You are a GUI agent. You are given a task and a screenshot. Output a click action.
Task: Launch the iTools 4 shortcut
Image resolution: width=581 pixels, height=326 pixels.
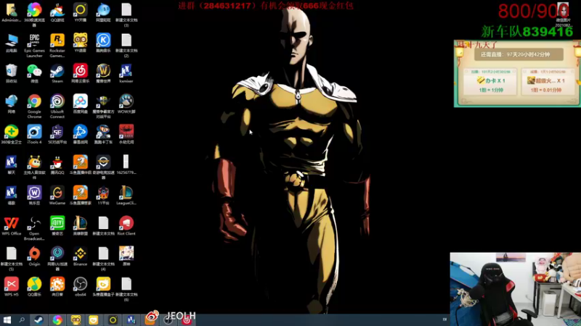34,134
